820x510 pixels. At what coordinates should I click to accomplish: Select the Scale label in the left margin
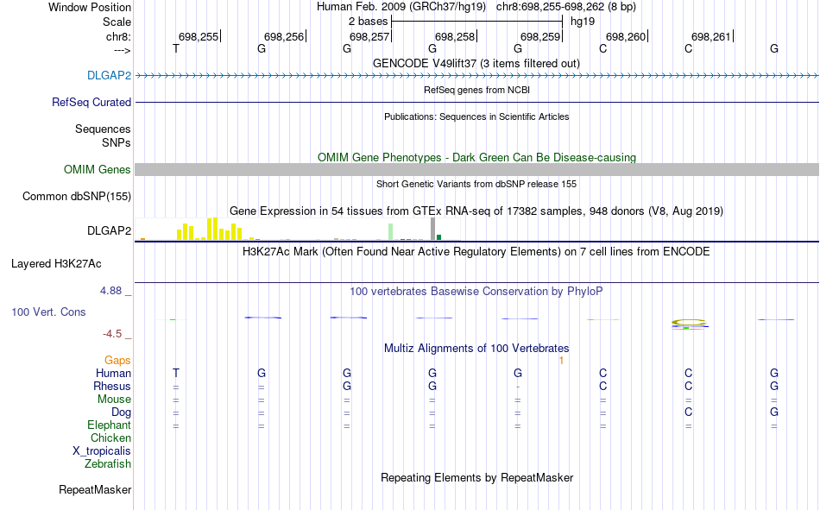click(x=117, y=22)
